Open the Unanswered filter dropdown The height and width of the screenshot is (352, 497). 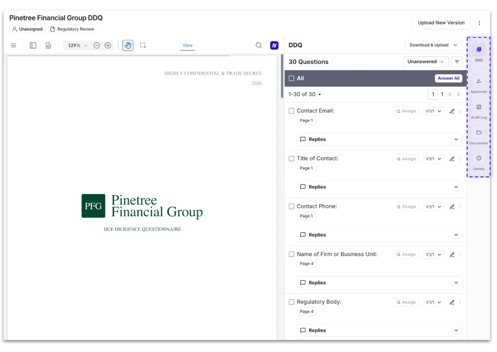426,62
